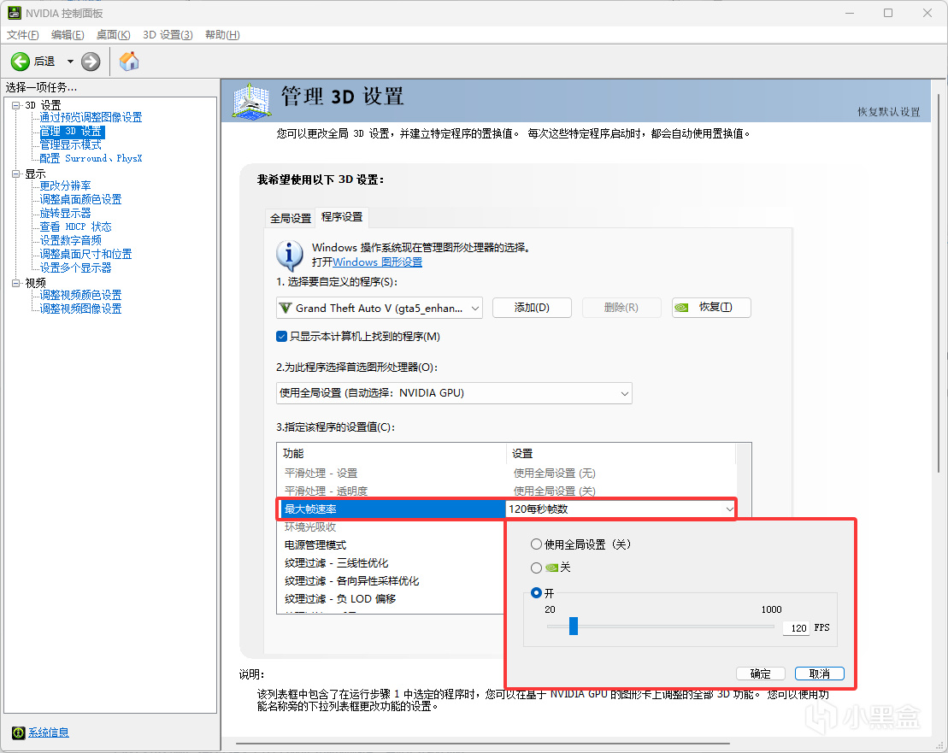Select 配置 Surround、PhysX in the tree
948x753 pixels.
pos(91,158)
